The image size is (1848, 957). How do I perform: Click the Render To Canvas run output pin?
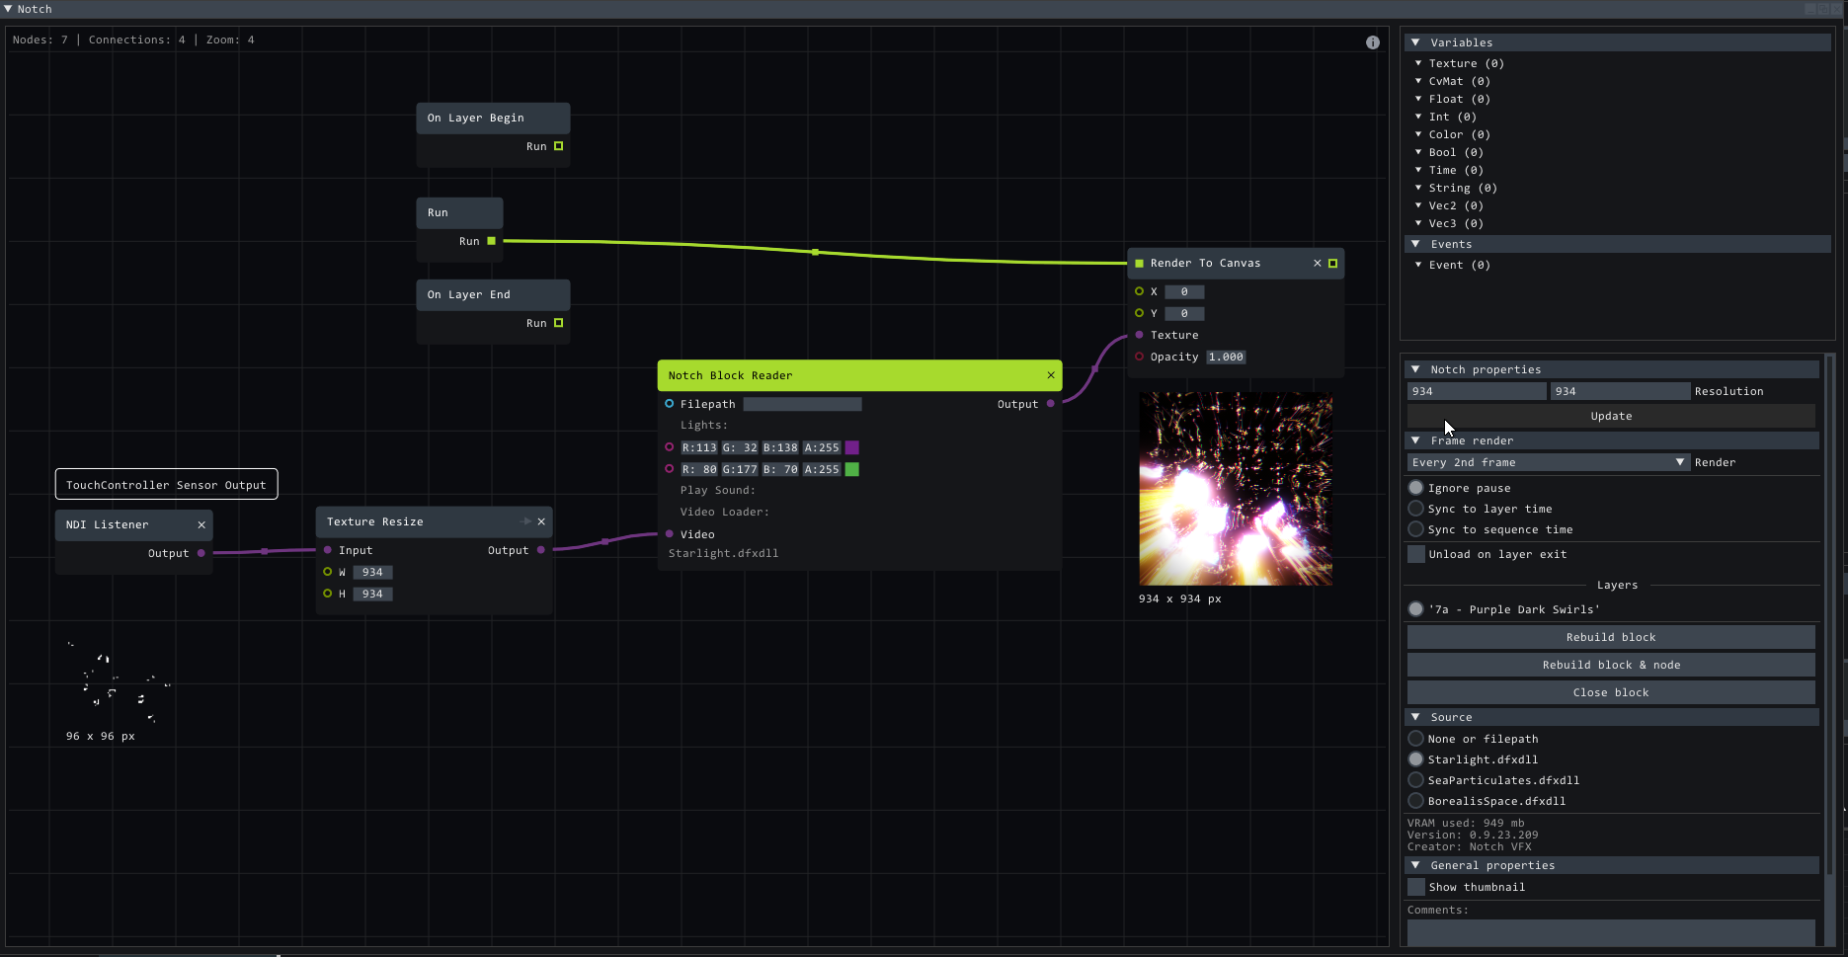tap(1332, 263)
